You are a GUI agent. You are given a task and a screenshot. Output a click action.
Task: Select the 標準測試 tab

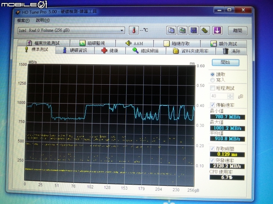[x=36, y=49]
